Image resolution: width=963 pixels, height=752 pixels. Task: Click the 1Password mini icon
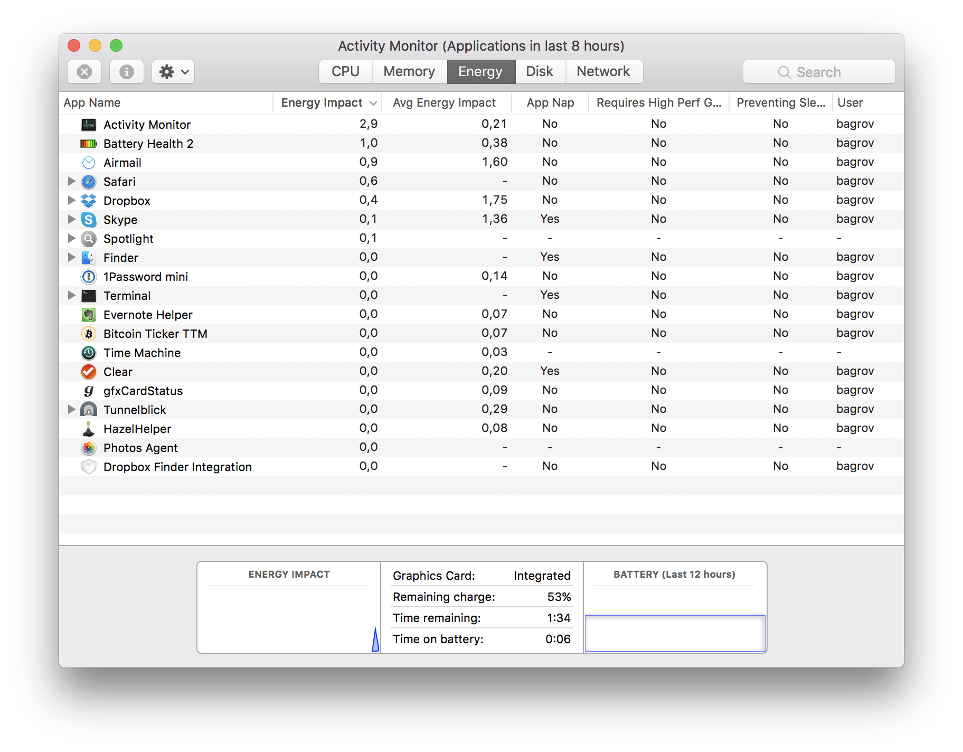point(89,277)
